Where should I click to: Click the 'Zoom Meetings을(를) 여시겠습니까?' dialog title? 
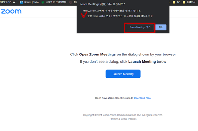(102, 4)
